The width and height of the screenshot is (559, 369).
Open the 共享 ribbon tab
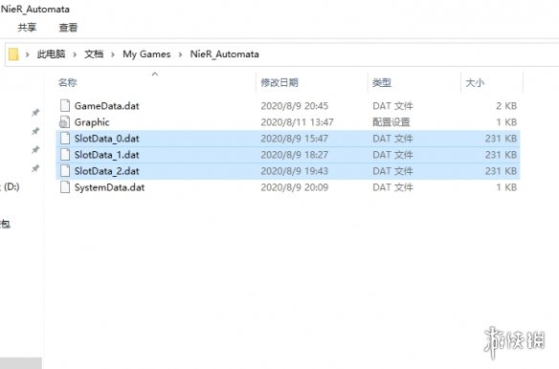pyautogui.click(x=27, y=28)
